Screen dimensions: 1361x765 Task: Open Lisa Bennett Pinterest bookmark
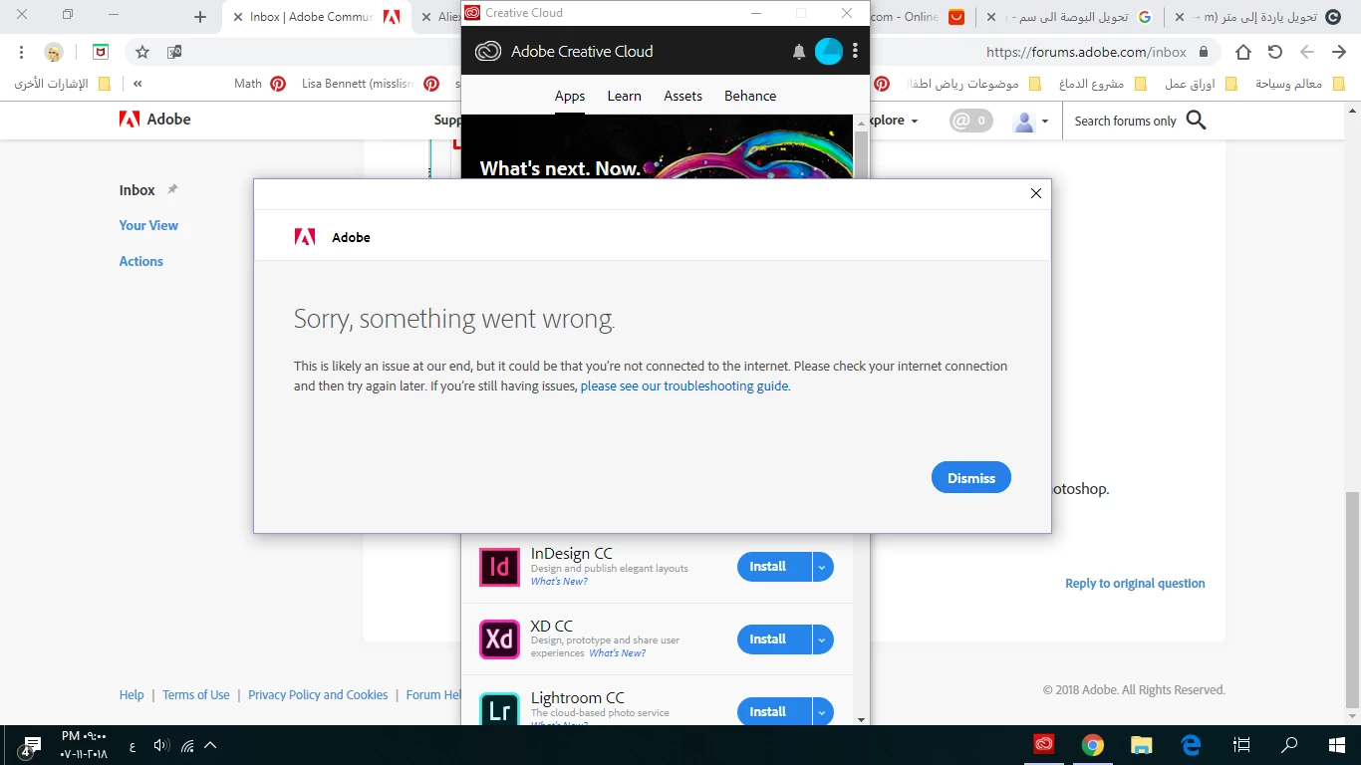point(371,84)
